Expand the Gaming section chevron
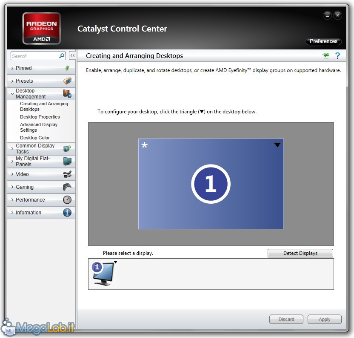 click(12, 187)
